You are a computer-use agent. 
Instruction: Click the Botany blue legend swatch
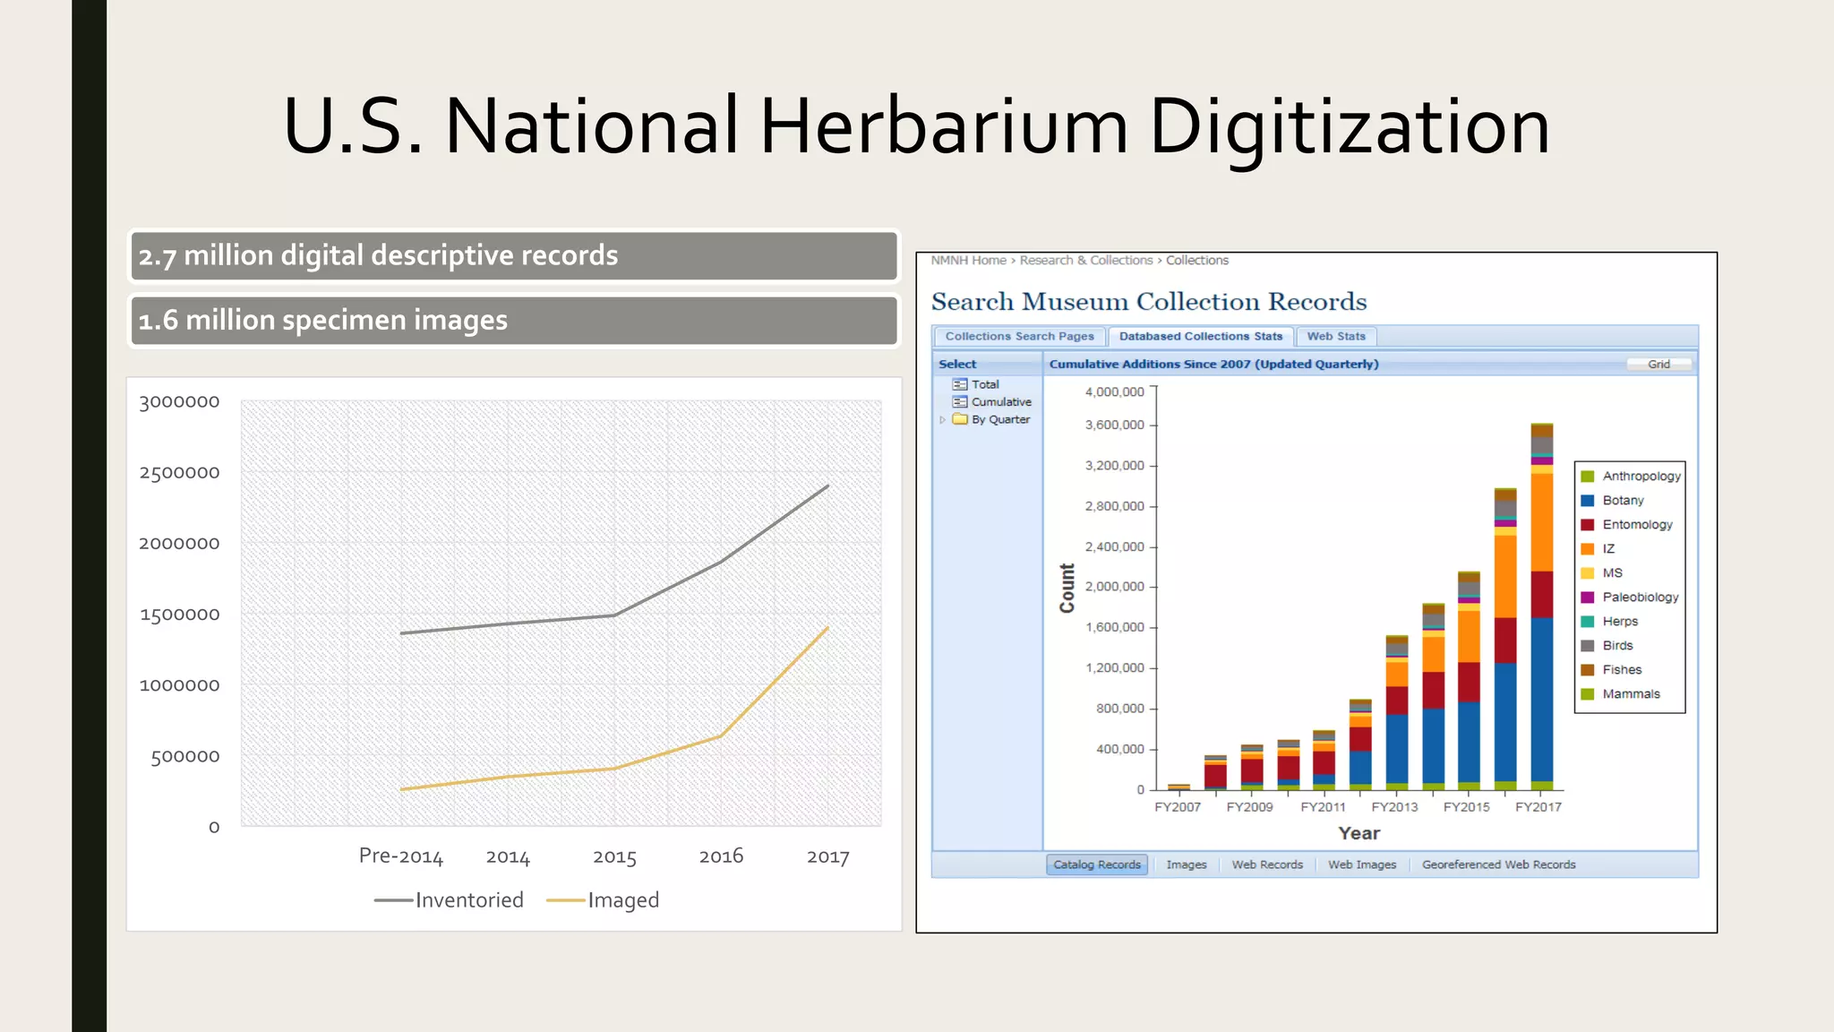(x=1587, y=501)
